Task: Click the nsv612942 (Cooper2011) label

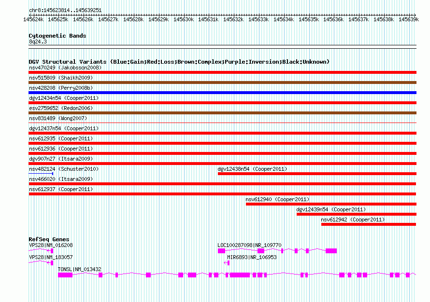Action: coord(353,220)
